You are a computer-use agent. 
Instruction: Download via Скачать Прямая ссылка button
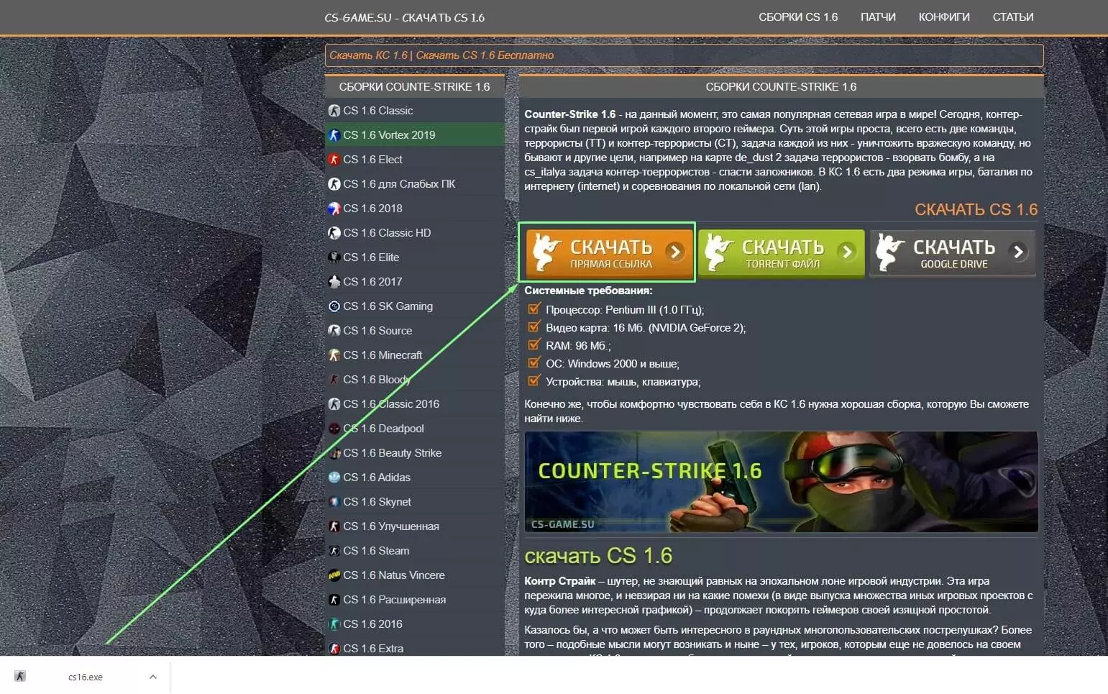point(608,252)
